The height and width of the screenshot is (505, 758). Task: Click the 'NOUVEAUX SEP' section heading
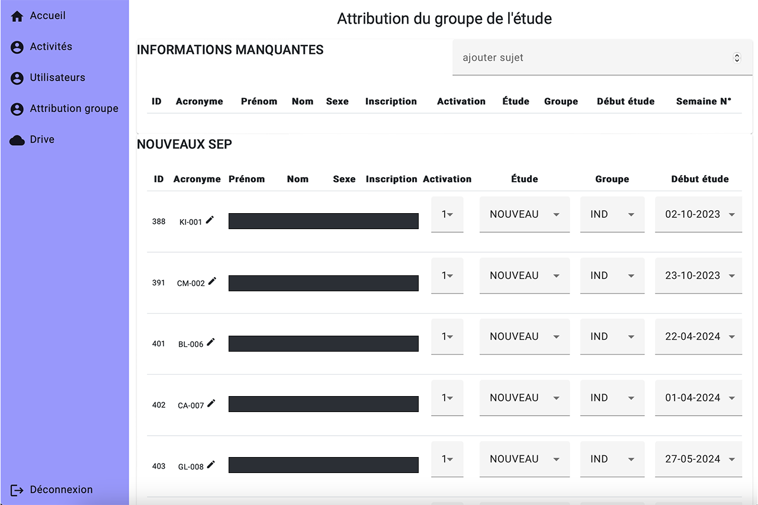[184, 144]
